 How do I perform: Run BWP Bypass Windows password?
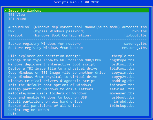76,31
